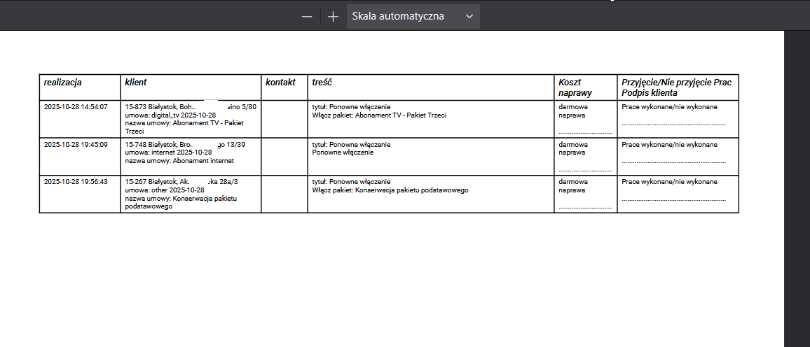Screen dimensions: 810x347
Task: Click the zoom in plus icon
Action: pos(333,16)
